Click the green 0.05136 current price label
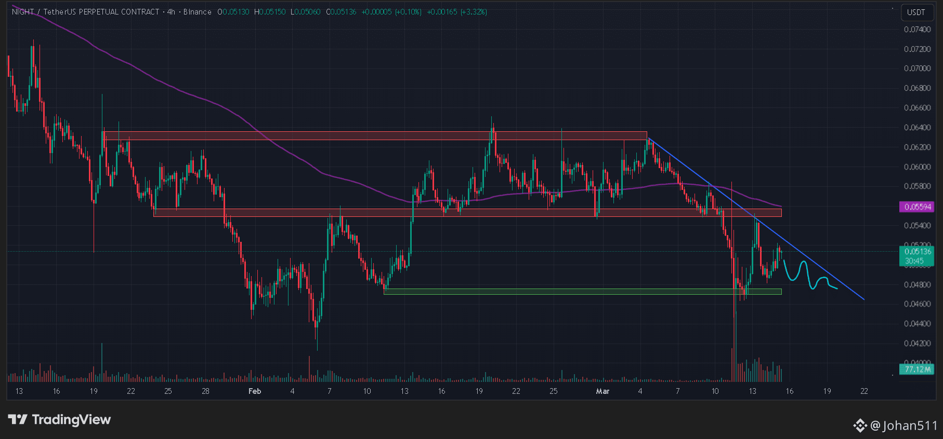Image resolution: width=943 pixels, height=439 pixels. [917, 252]
